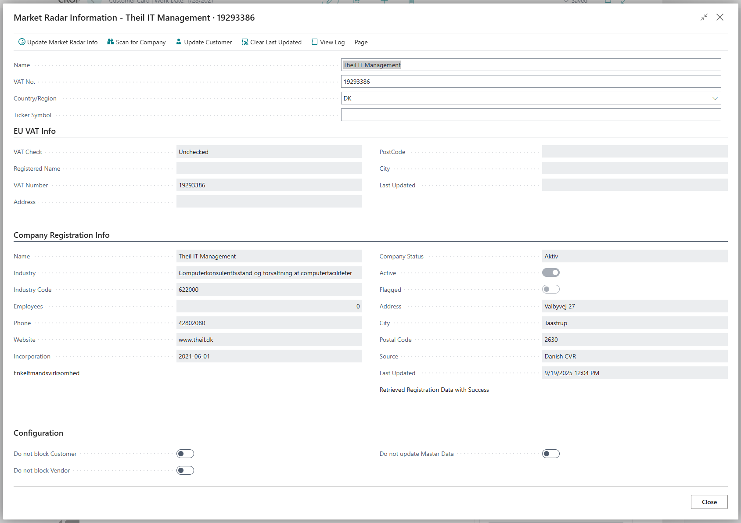Select the Name field with Theil IT Management
This screenshot has width=741, height=523.
pos(530,65)
